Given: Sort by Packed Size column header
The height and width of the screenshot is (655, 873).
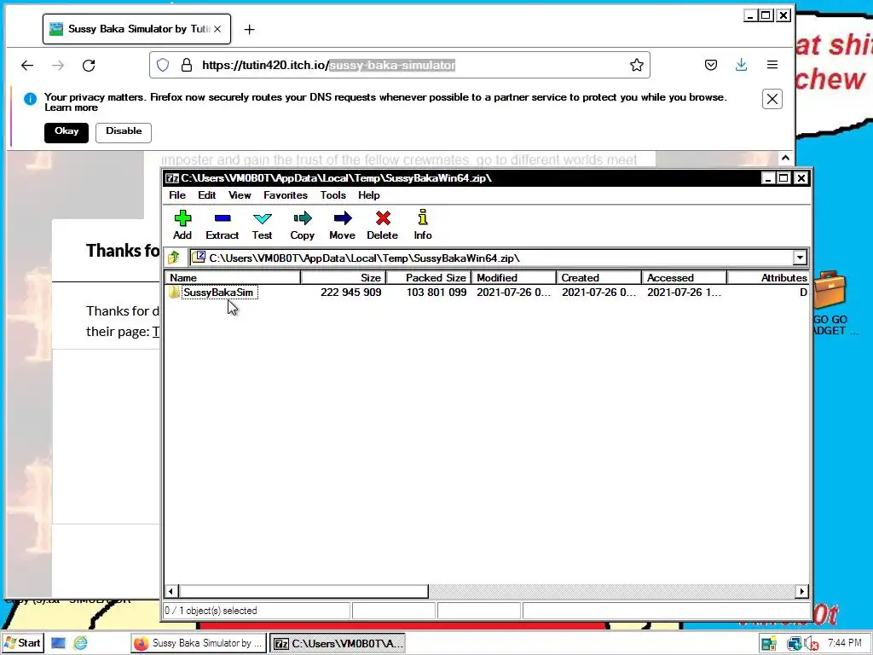Looking at the screenshot, I should coord(429,277).
